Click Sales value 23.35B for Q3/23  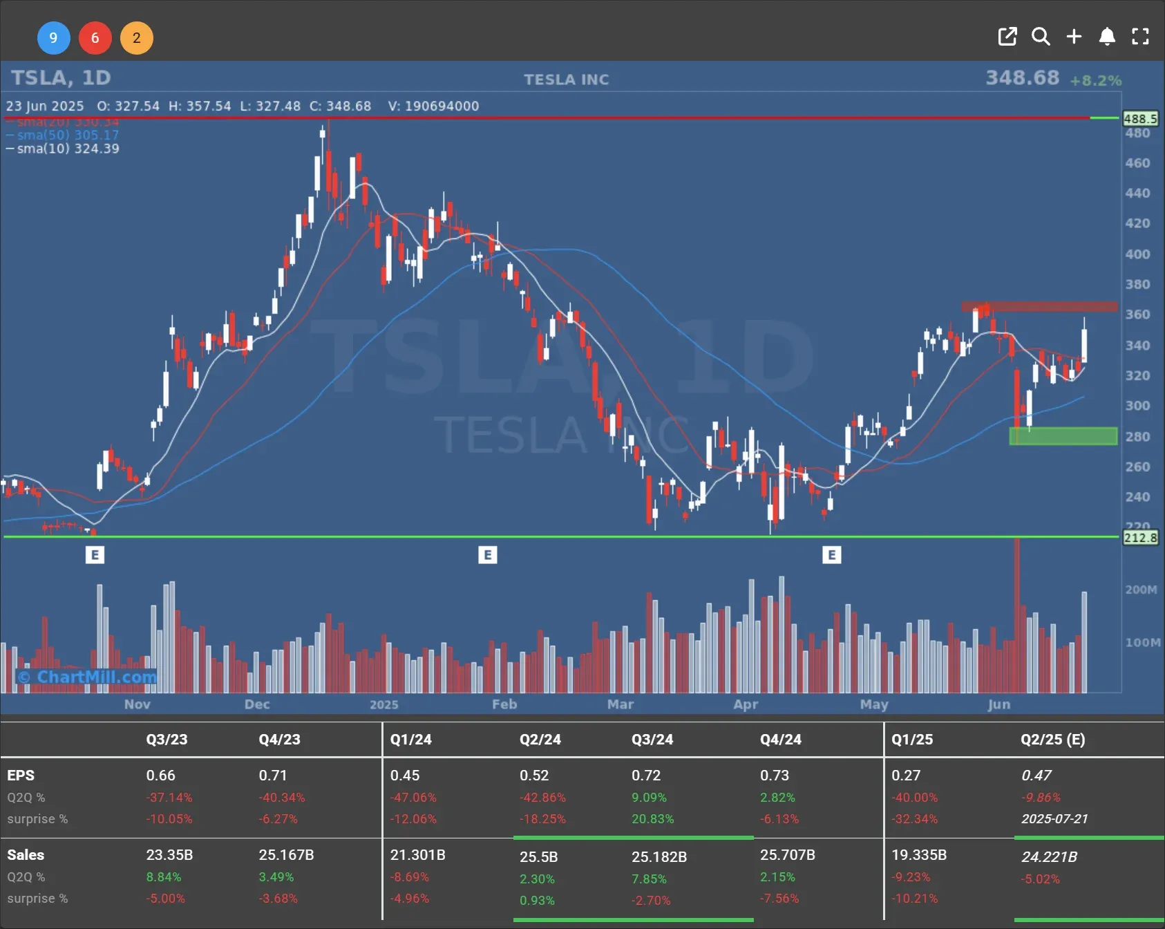169,855
